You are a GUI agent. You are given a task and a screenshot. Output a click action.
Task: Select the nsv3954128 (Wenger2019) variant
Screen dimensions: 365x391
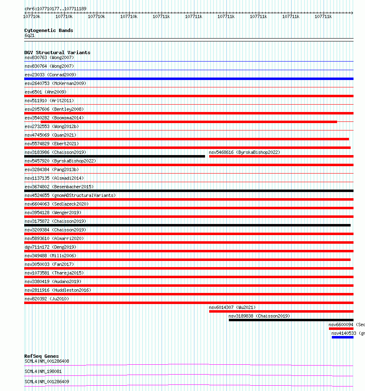tap(53, 213)
